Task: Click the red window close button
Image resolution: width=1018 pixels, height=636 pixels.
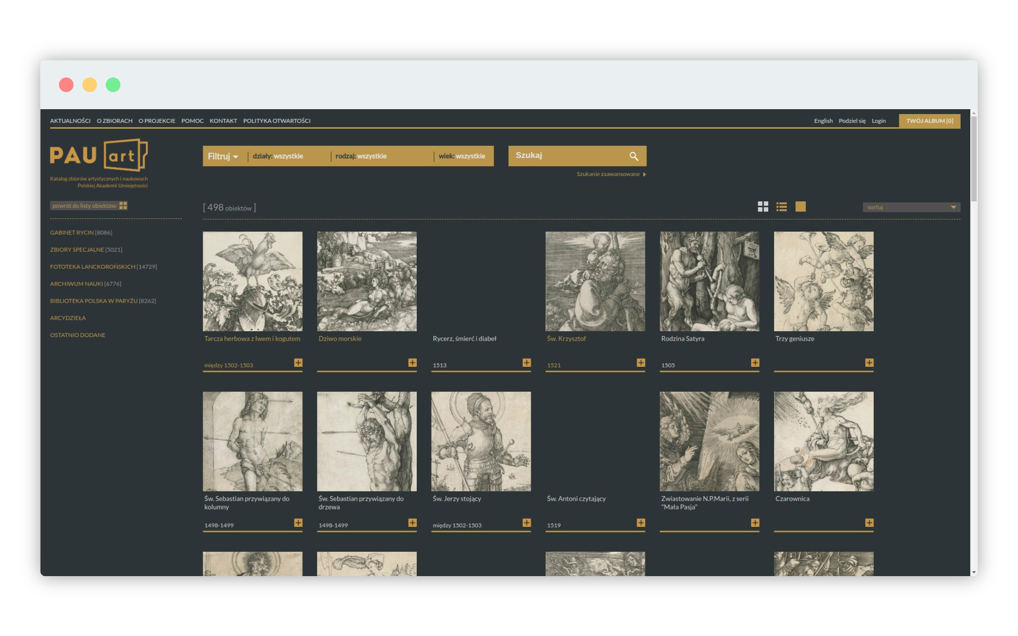Action: click(66, 85)
